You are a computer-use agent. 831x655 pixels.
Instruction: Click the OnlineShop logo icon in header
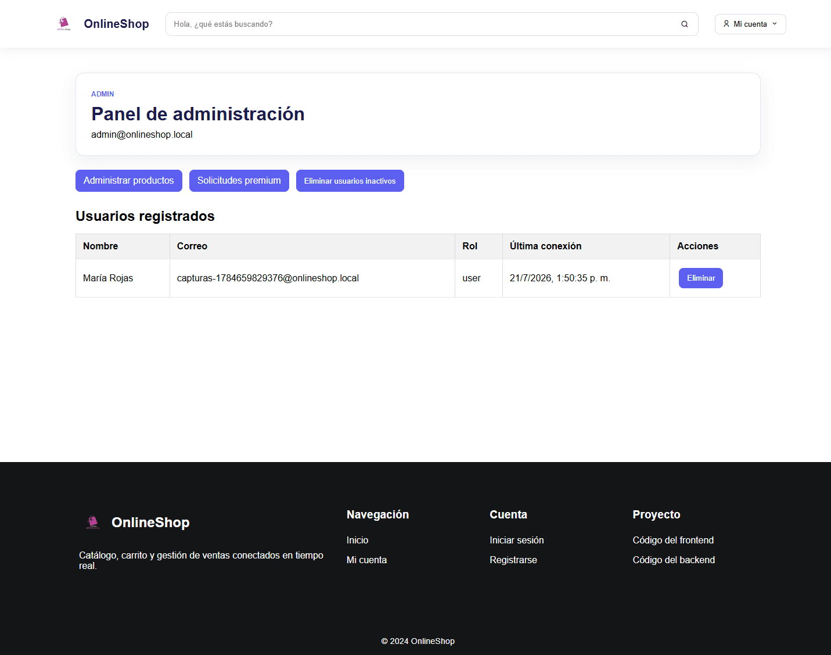click(x=64, y=24)
